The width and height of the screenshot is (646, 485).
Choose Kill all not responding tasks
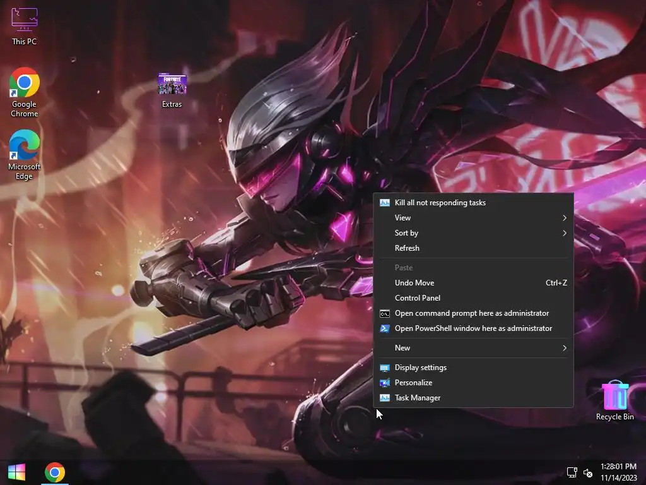click(x=473, y=203)
